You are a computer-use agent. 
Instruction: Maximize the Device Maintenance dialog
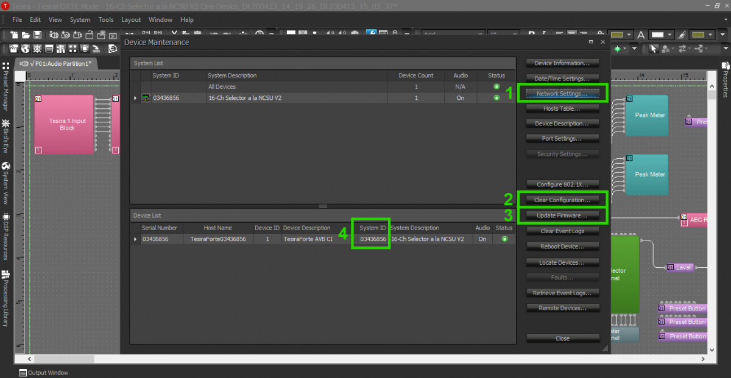pos(591,43)
